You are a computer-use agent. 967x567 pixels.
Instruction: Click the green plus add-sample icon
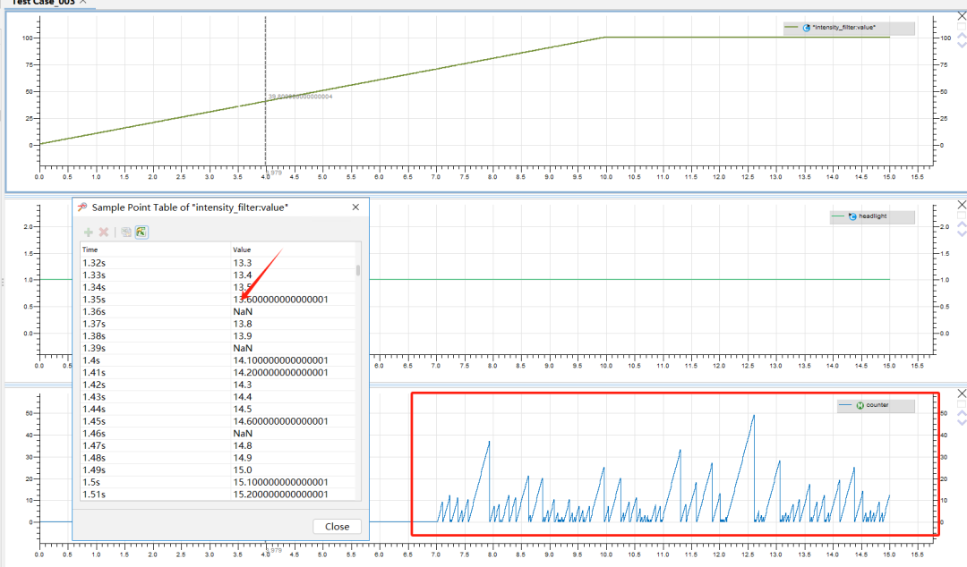(88, 232)
